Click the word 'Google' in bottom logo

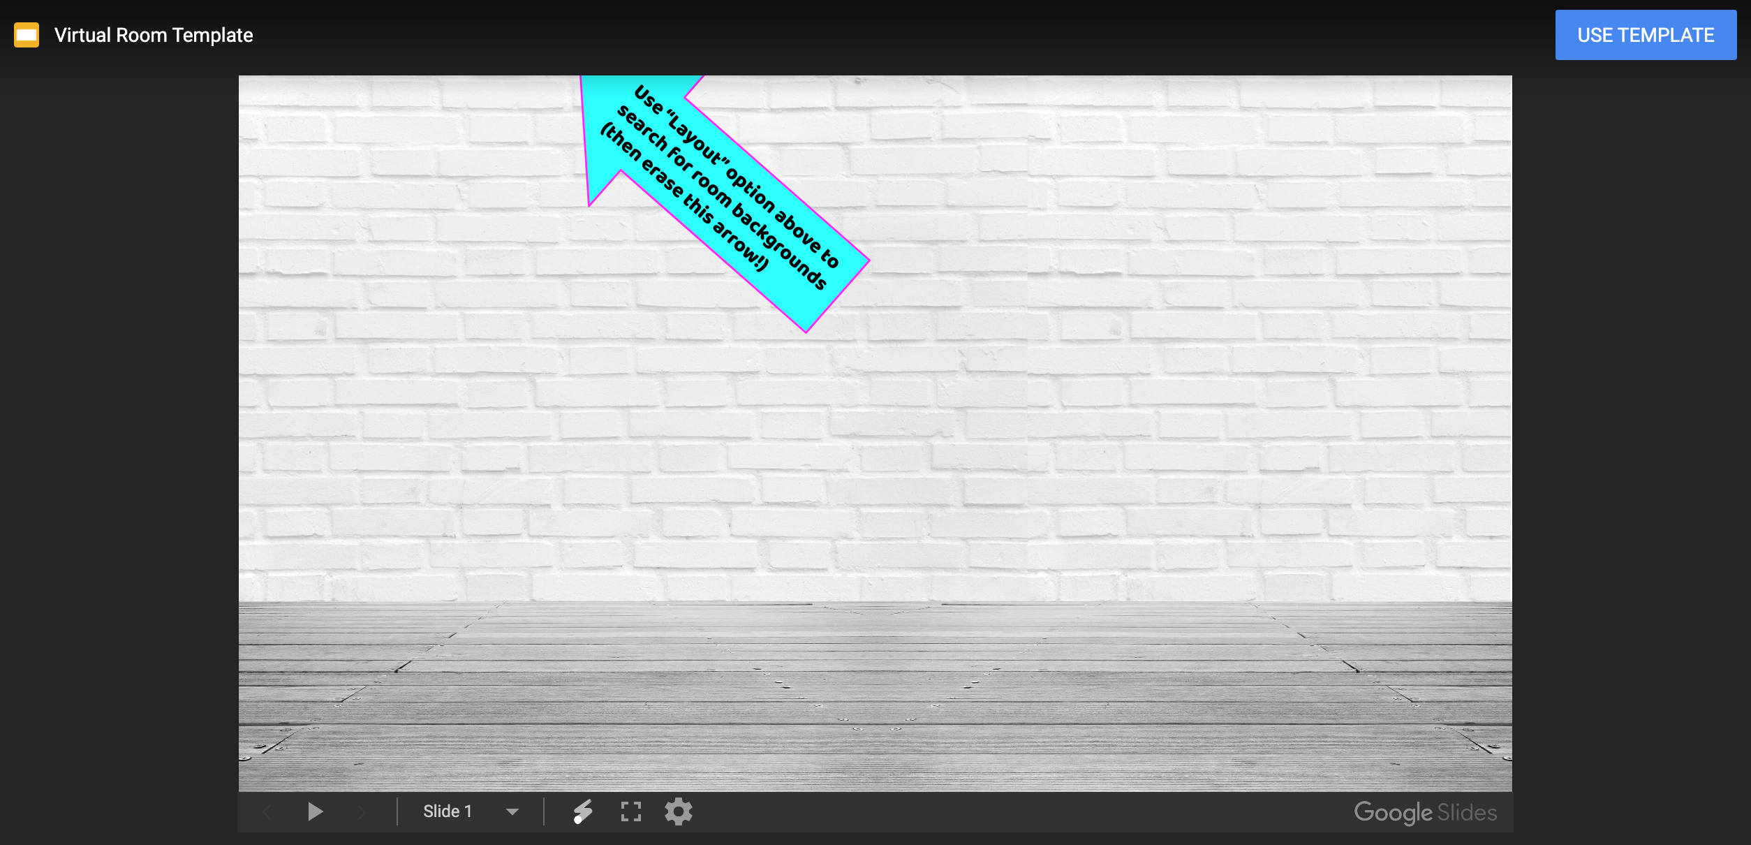coord(1393,812)
